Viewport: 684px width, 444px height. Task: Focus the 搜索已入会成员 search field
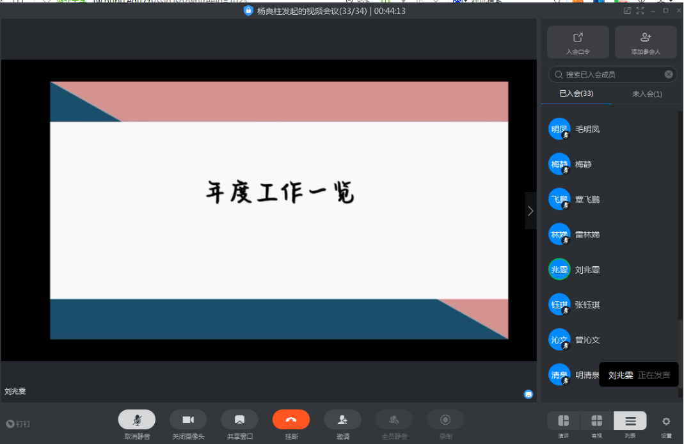pyautogui.click(x=608, y=75)
